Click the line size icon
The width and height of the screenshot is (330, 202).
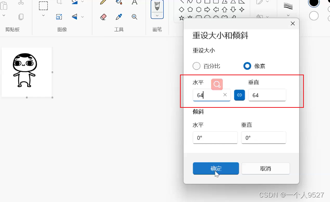pos(288,6)
